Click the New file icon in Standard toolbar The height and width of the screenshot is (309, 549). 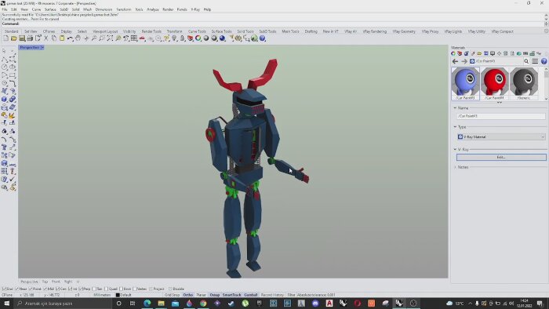pyautogui.click(x=6, y=38)
